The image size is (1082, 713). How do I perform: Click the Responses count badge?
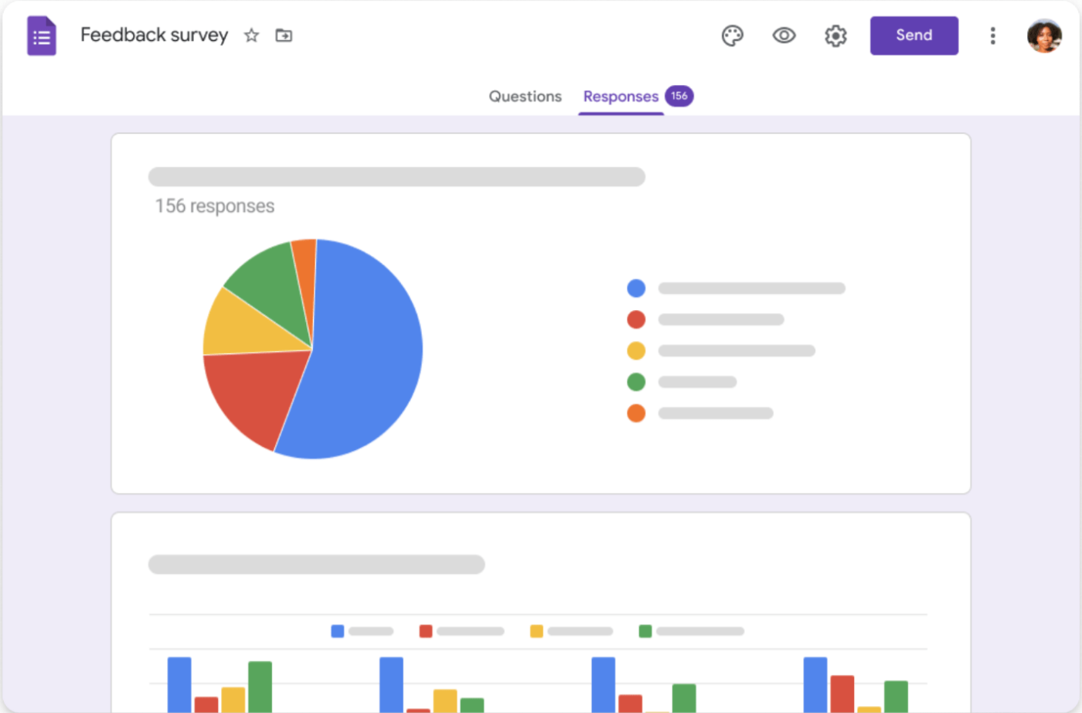coord(679,96)
